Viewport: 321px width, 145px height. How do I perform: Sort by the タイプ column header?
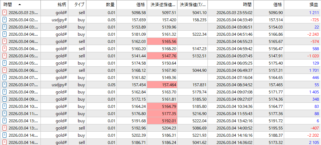coord(80,4)
